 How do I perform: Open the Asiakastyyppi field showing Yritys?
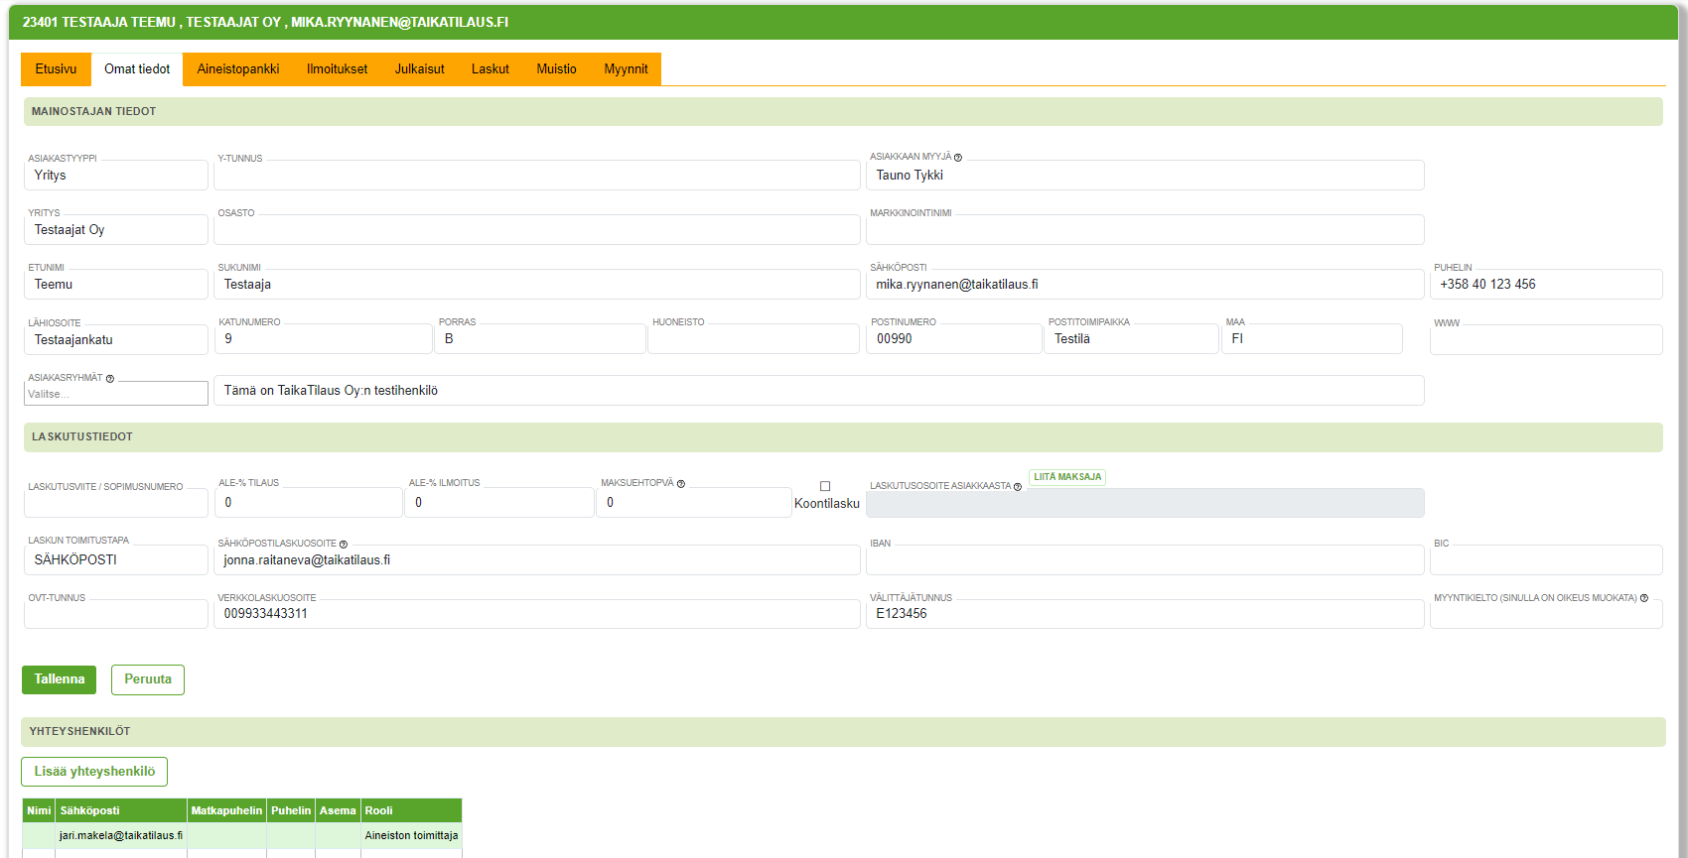pyautogui.click(x=116, y=176)
